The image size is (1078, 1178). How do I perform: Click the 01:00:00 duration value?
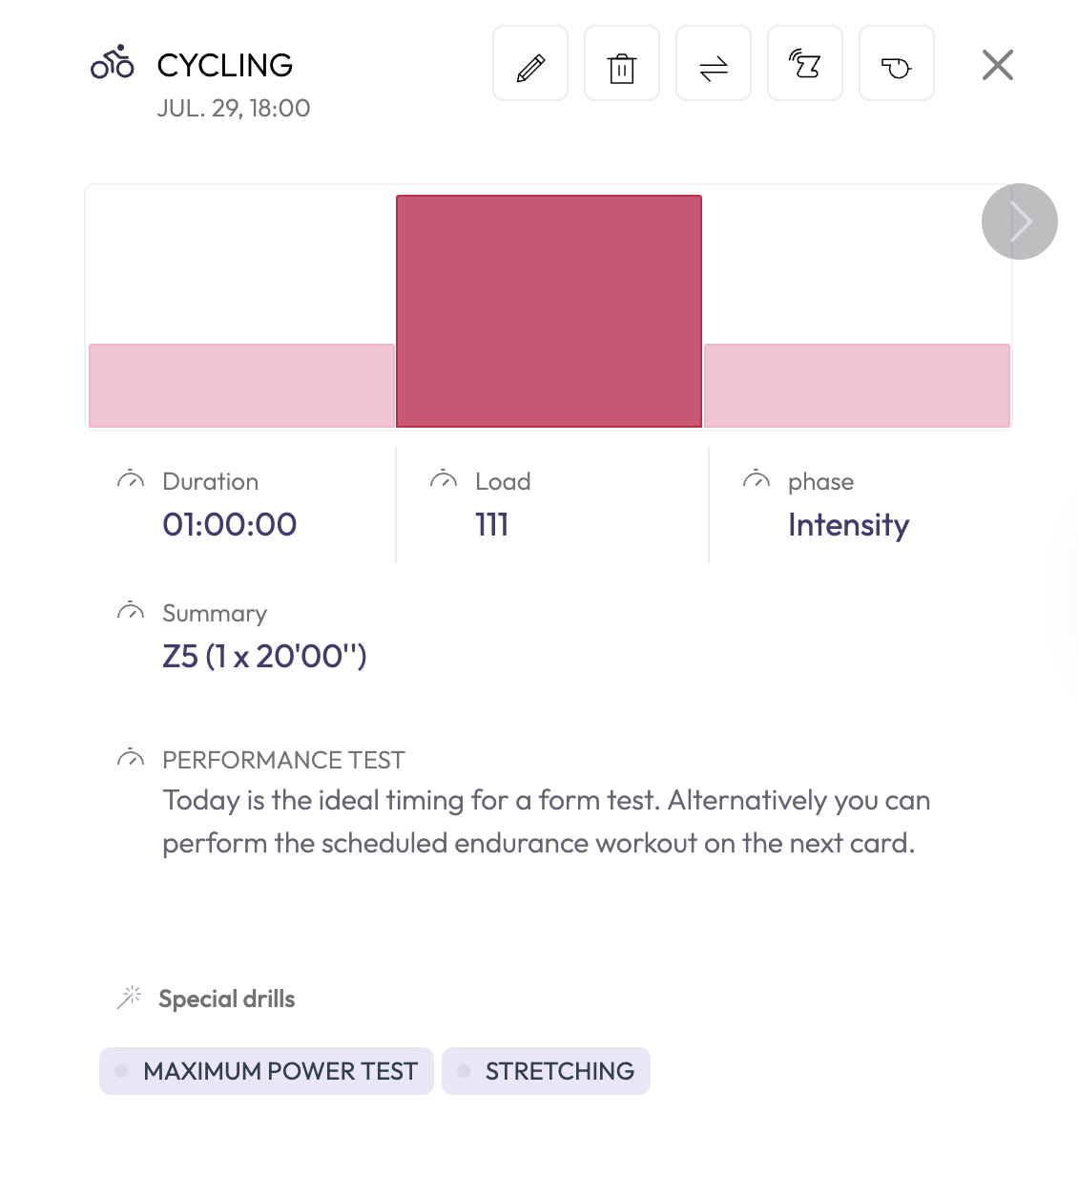point(230,524)
